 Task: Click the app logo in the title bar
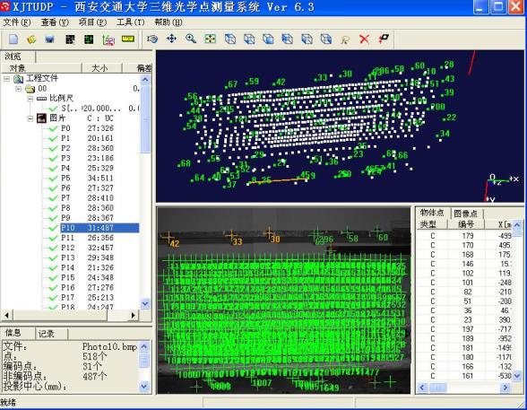5,6
